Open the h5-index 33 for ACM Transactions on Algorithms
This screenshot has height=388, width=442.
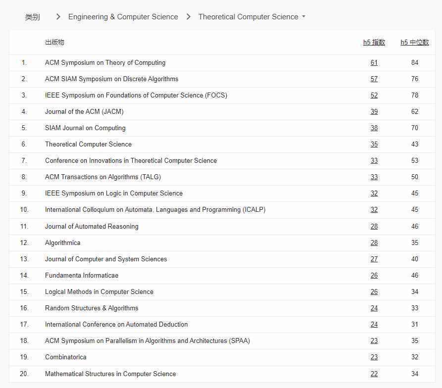click(x=374, y=177)
